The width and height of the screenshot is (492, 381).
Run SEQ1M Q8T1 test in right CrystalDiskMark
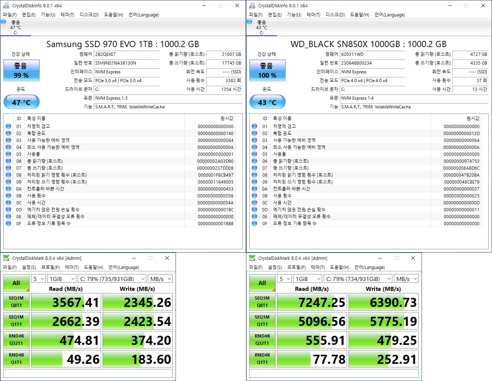point(262,302)
